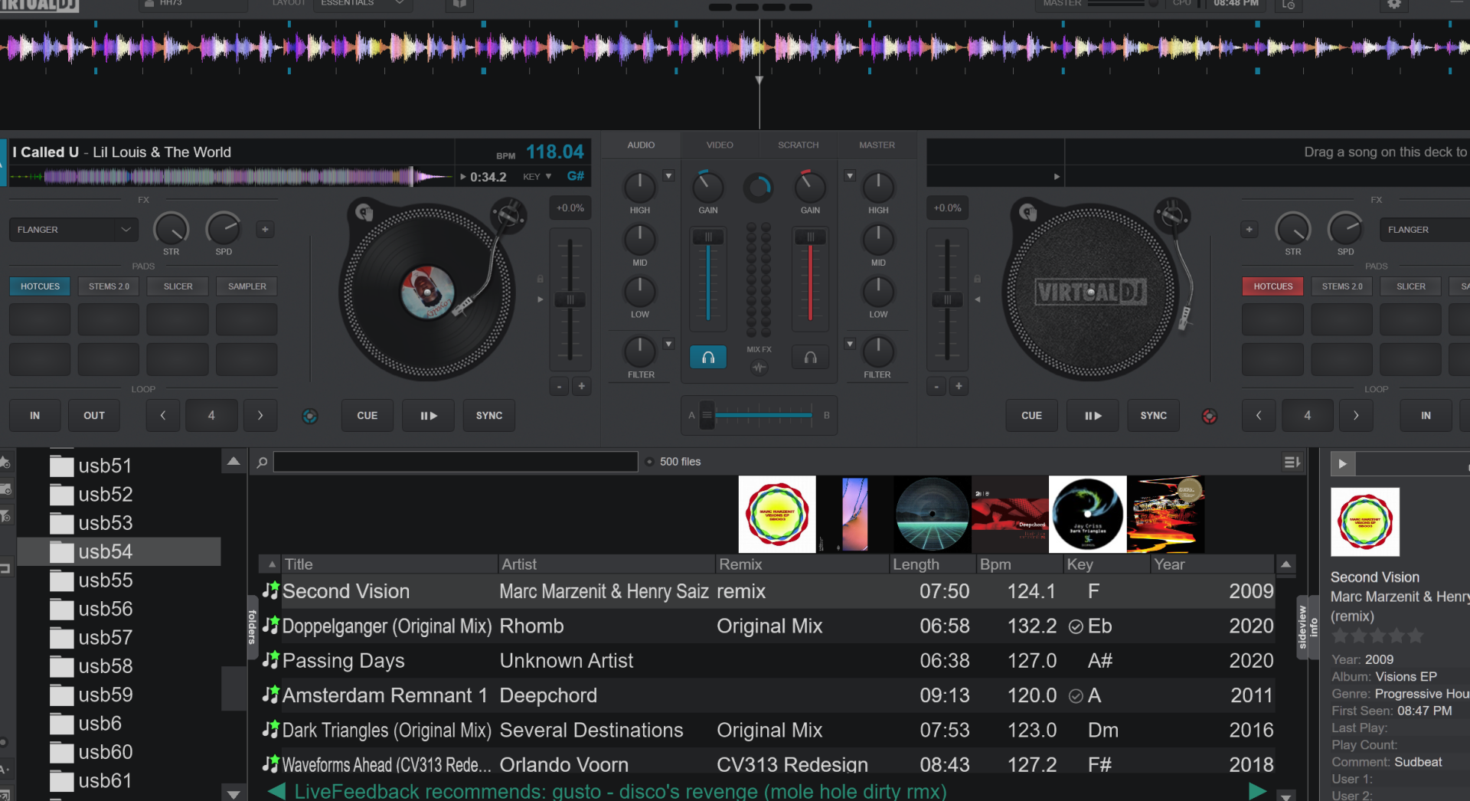Switch to AUDIO mixer tab
This screenshot has width=1470, height=801.
(641, 145)
